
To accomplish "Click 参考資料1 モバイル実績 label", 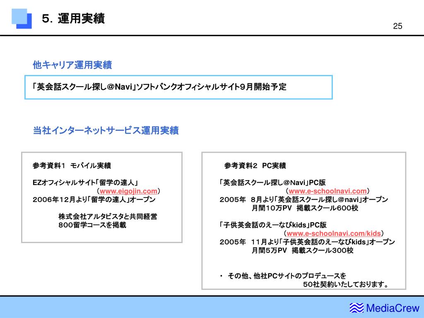I will tap(72, 166).
